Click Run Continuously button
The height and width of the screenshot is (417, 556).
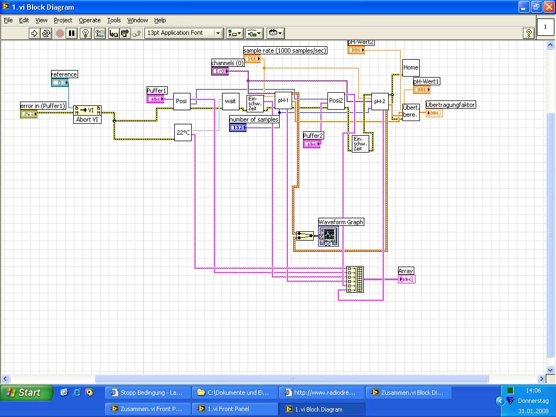click(x=46, y=33)
